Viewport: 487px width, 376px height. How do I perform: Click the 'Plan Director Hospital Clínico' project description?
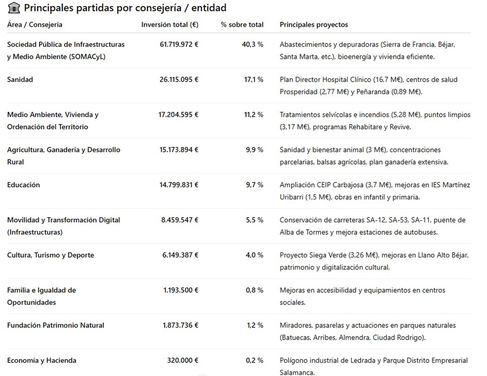[368, 86]
